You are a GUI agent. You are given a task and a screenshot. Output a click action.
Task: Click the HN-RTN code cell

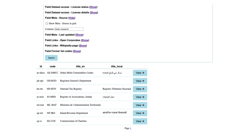pos(51,89)
